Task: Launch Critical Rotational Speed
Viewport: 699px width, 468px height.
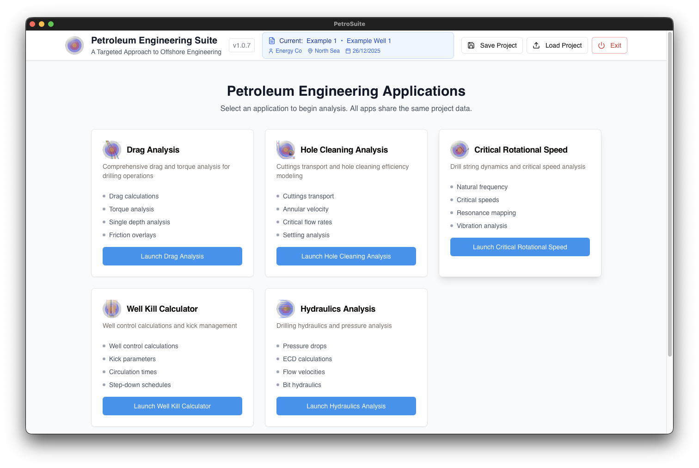Action: pyautogui.click(x=520, y=246)
